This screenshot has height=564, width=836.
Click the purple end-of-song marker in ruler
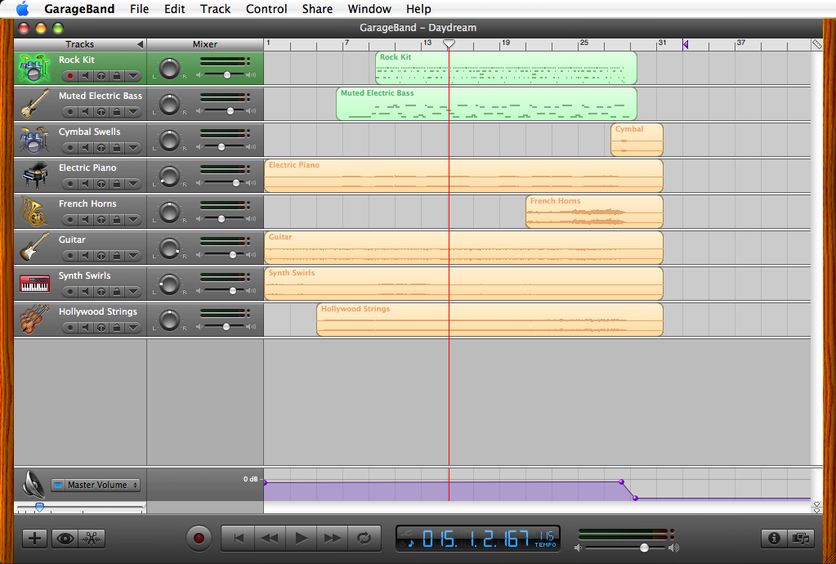click(685, 45)
